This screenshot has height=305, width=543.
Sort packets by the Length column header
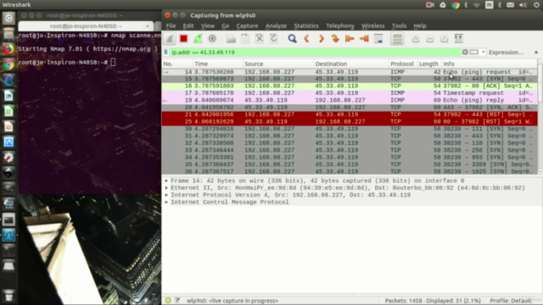click(429, 64)
